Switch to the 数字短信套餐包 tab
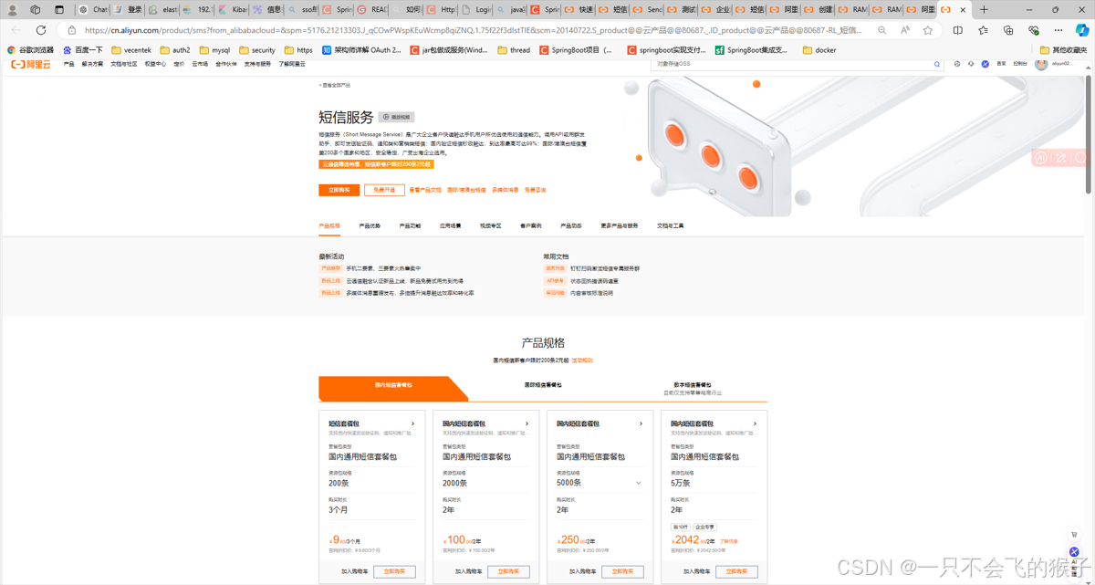The image size is (1095, 585). (693, 388)
